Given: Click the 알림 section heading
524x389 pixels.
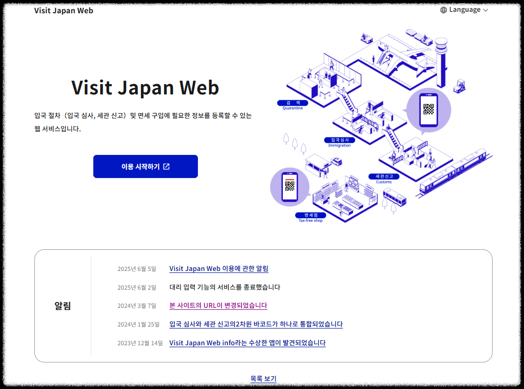Looking at the screenshot, I should point(62,306).
